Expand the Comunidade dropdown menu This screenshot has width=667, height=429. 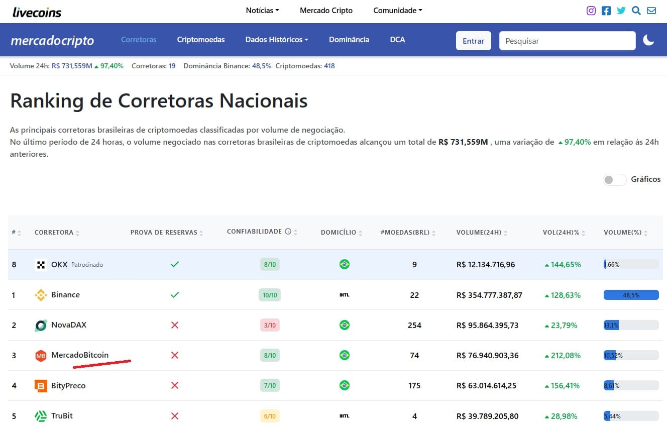coord(398,10)
